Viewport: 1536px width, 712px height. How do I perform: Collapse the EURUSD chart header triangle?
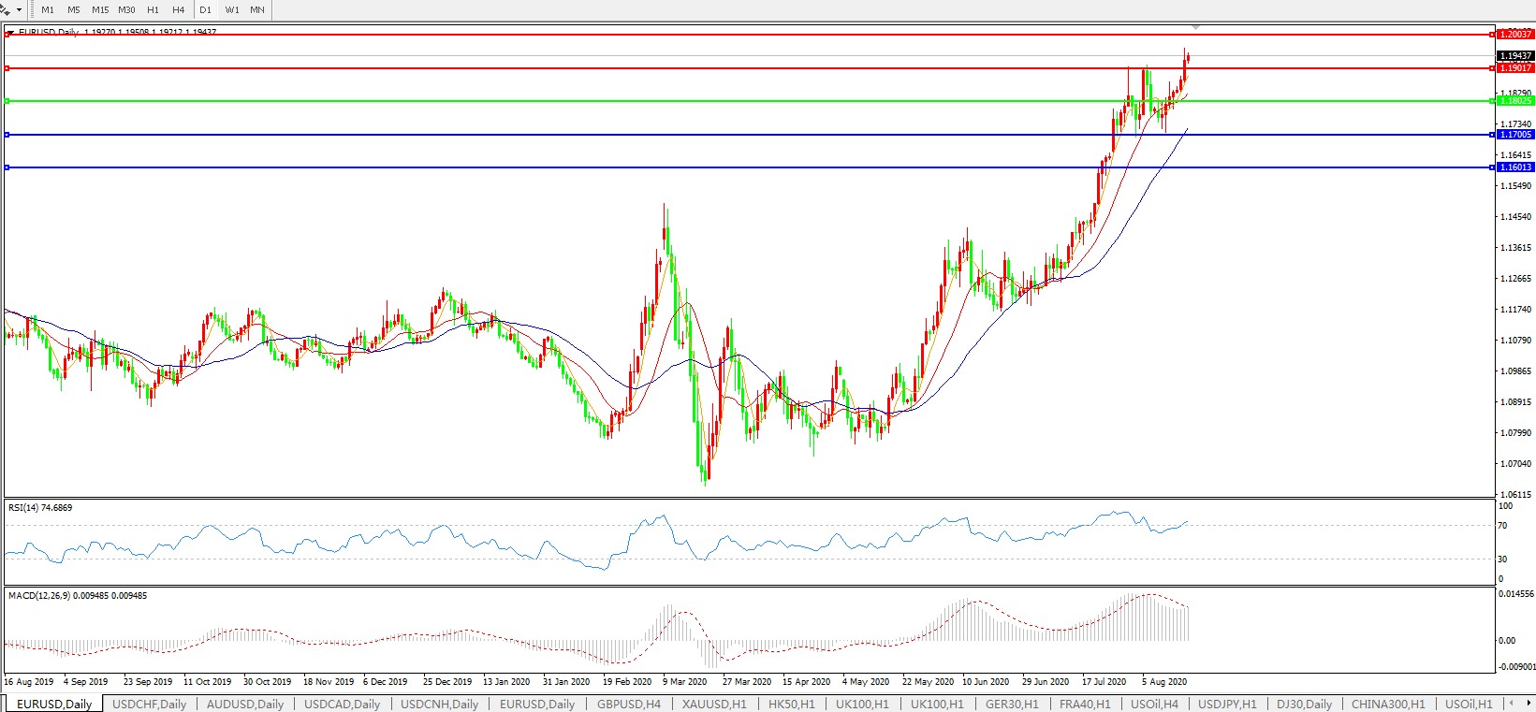11,32
